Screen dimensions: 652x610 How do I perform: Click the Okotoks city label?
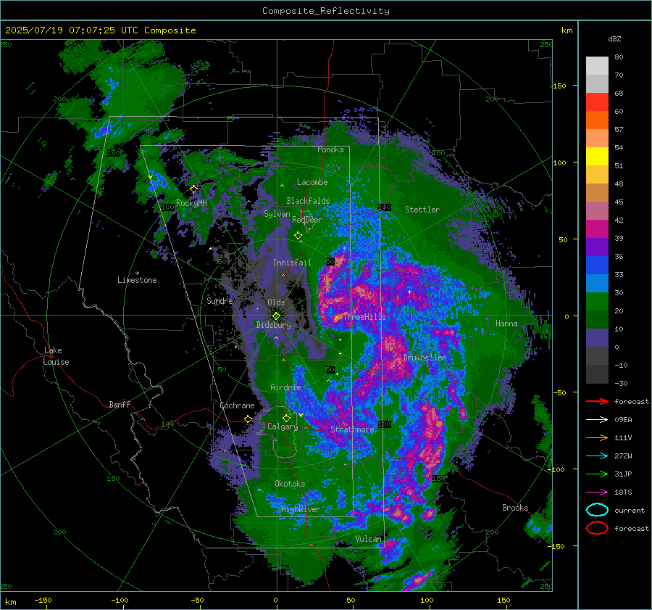point(290,484)
